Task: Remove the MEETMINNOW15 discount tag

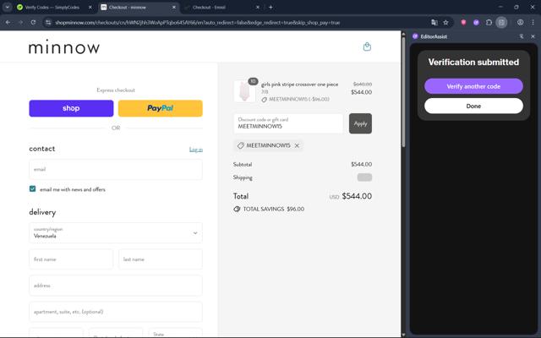Action: 297,145
